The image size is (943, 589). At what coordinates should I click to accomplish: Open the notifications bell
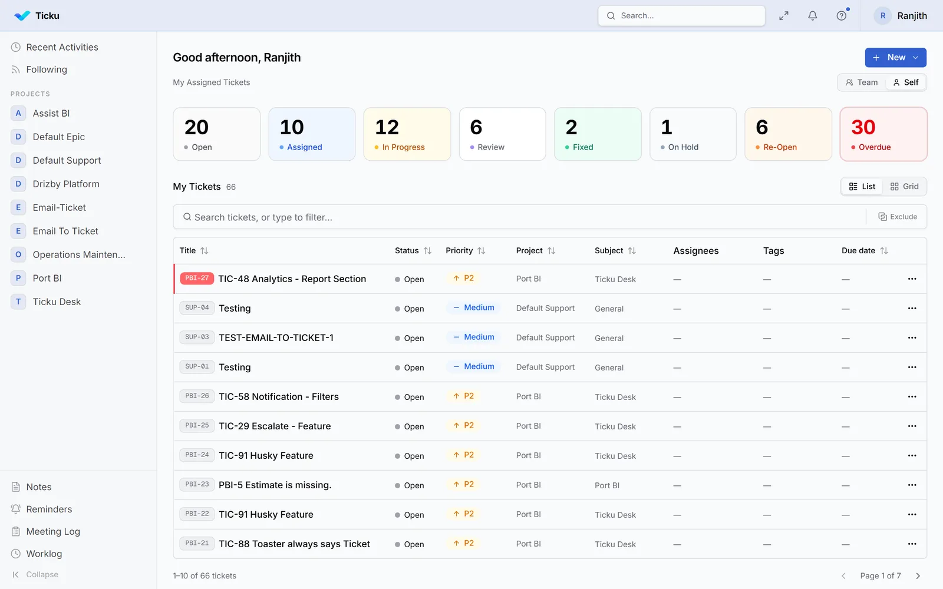pos(813,16)
